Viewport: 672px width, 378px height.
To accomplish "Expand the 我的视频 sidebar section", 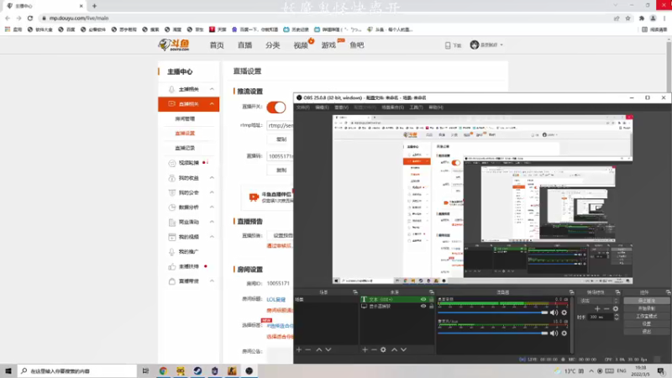I will coord(212,237).
